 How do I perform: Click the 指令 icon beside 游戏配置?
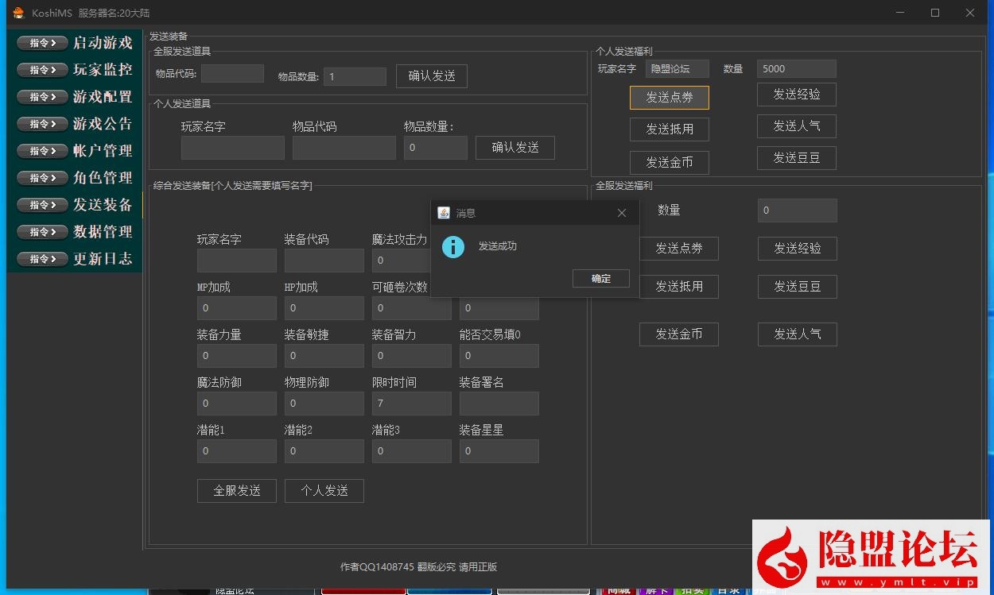click(x=42, y=97)
